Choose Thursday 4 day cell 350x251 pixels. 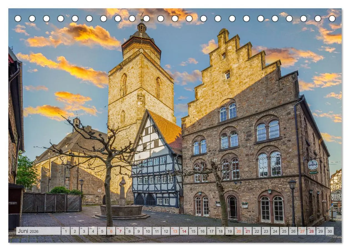pyautogui.click(x=93, y=231)
